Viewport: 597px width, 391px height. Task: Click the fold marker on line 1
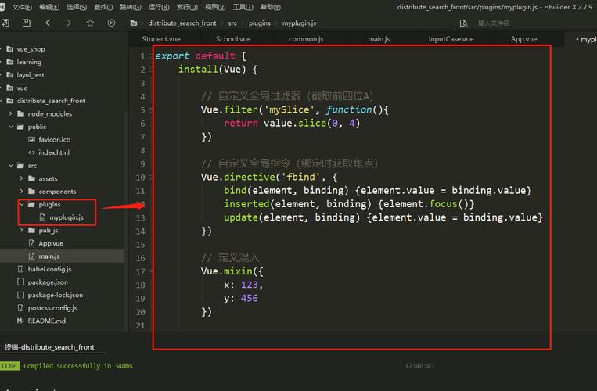(151, 56)
